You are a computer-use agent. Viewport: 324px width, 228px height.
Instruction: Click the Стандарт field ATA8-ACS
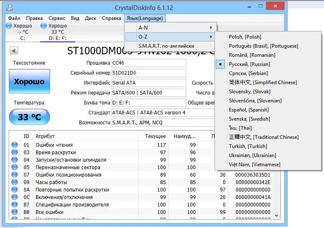[163, 113]
